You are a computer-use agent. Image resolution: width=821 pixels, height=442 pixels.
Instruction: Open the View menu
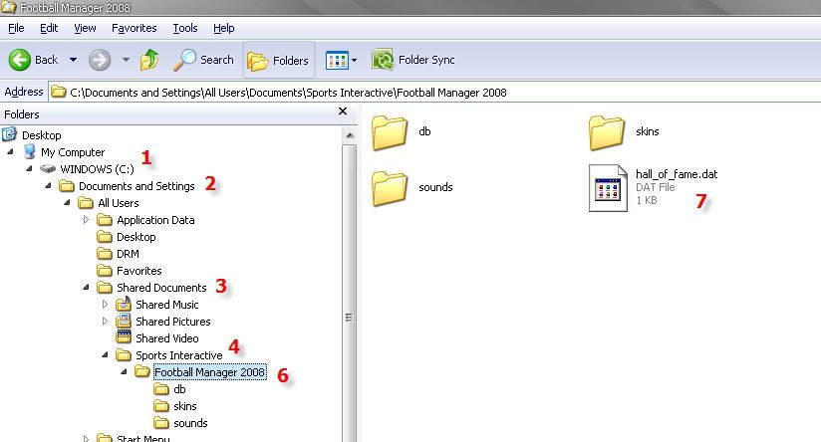tap(85, 28)
